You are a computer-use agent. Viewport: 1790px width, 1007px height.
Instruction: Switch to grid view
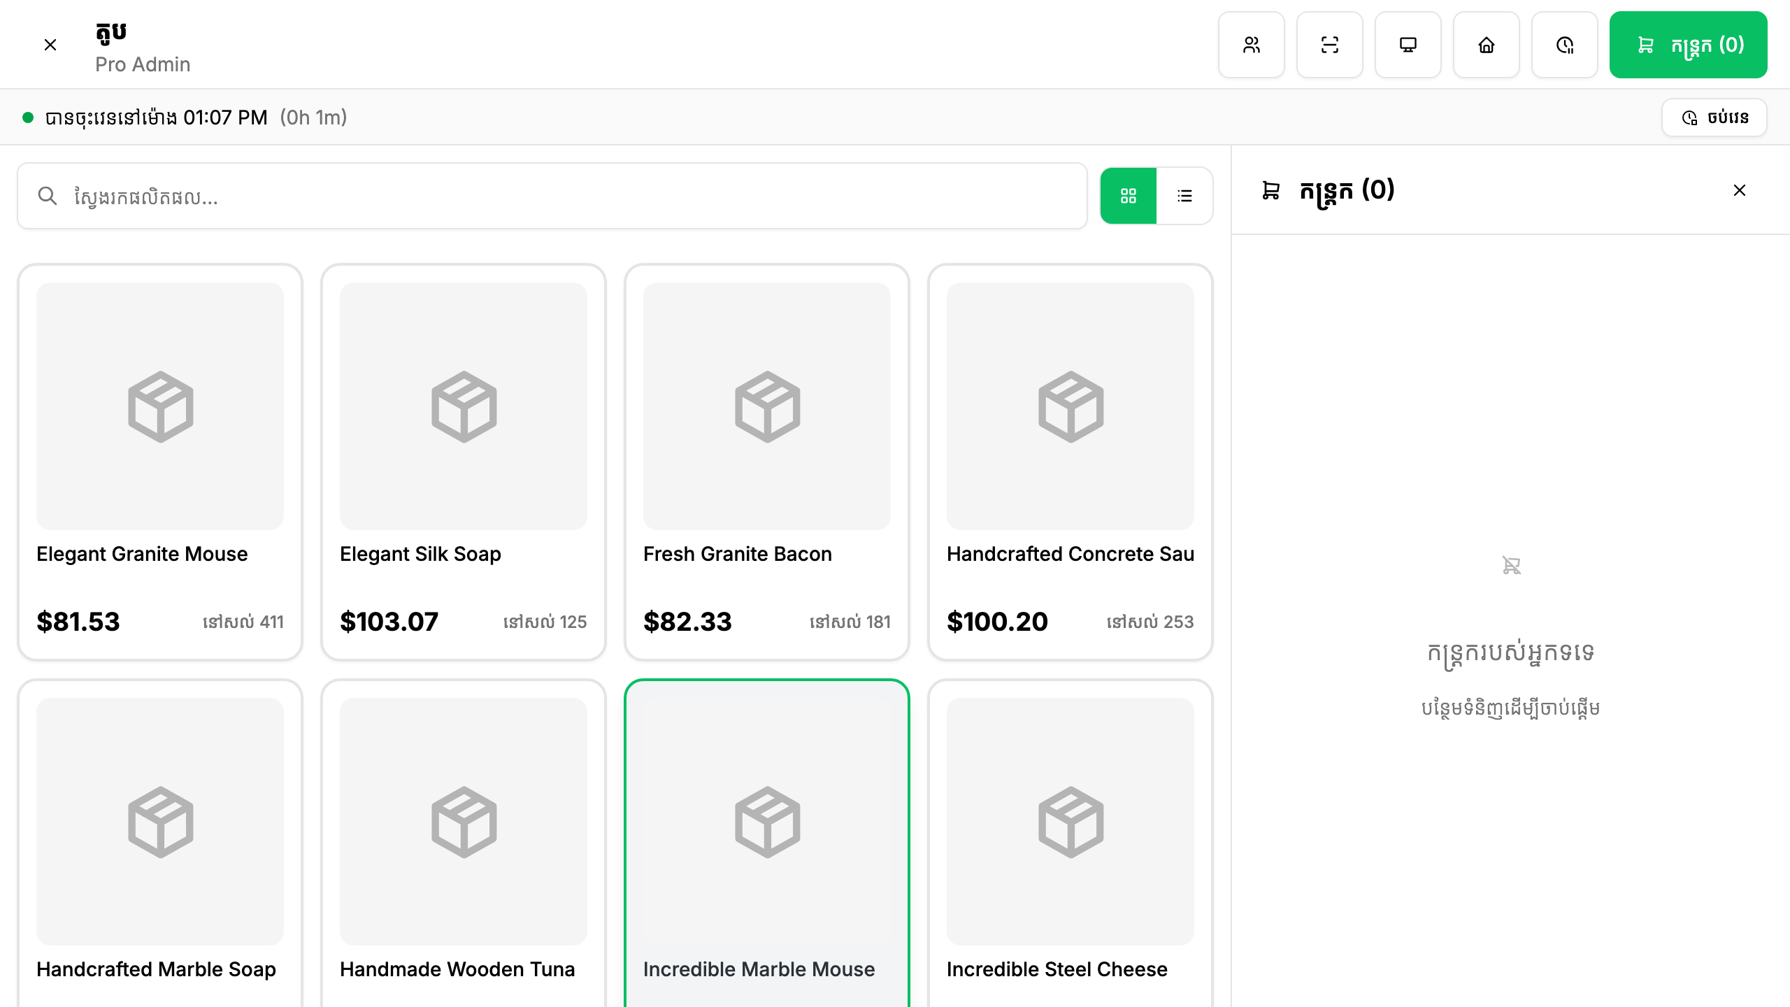1129,196
